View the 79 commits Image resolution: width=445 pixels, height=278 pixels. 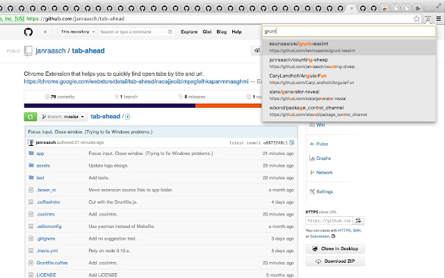[x=60, y=97]
